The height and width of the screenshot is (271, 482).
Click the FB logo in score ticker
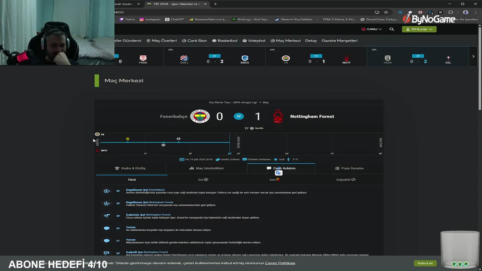tap(286, 58)
